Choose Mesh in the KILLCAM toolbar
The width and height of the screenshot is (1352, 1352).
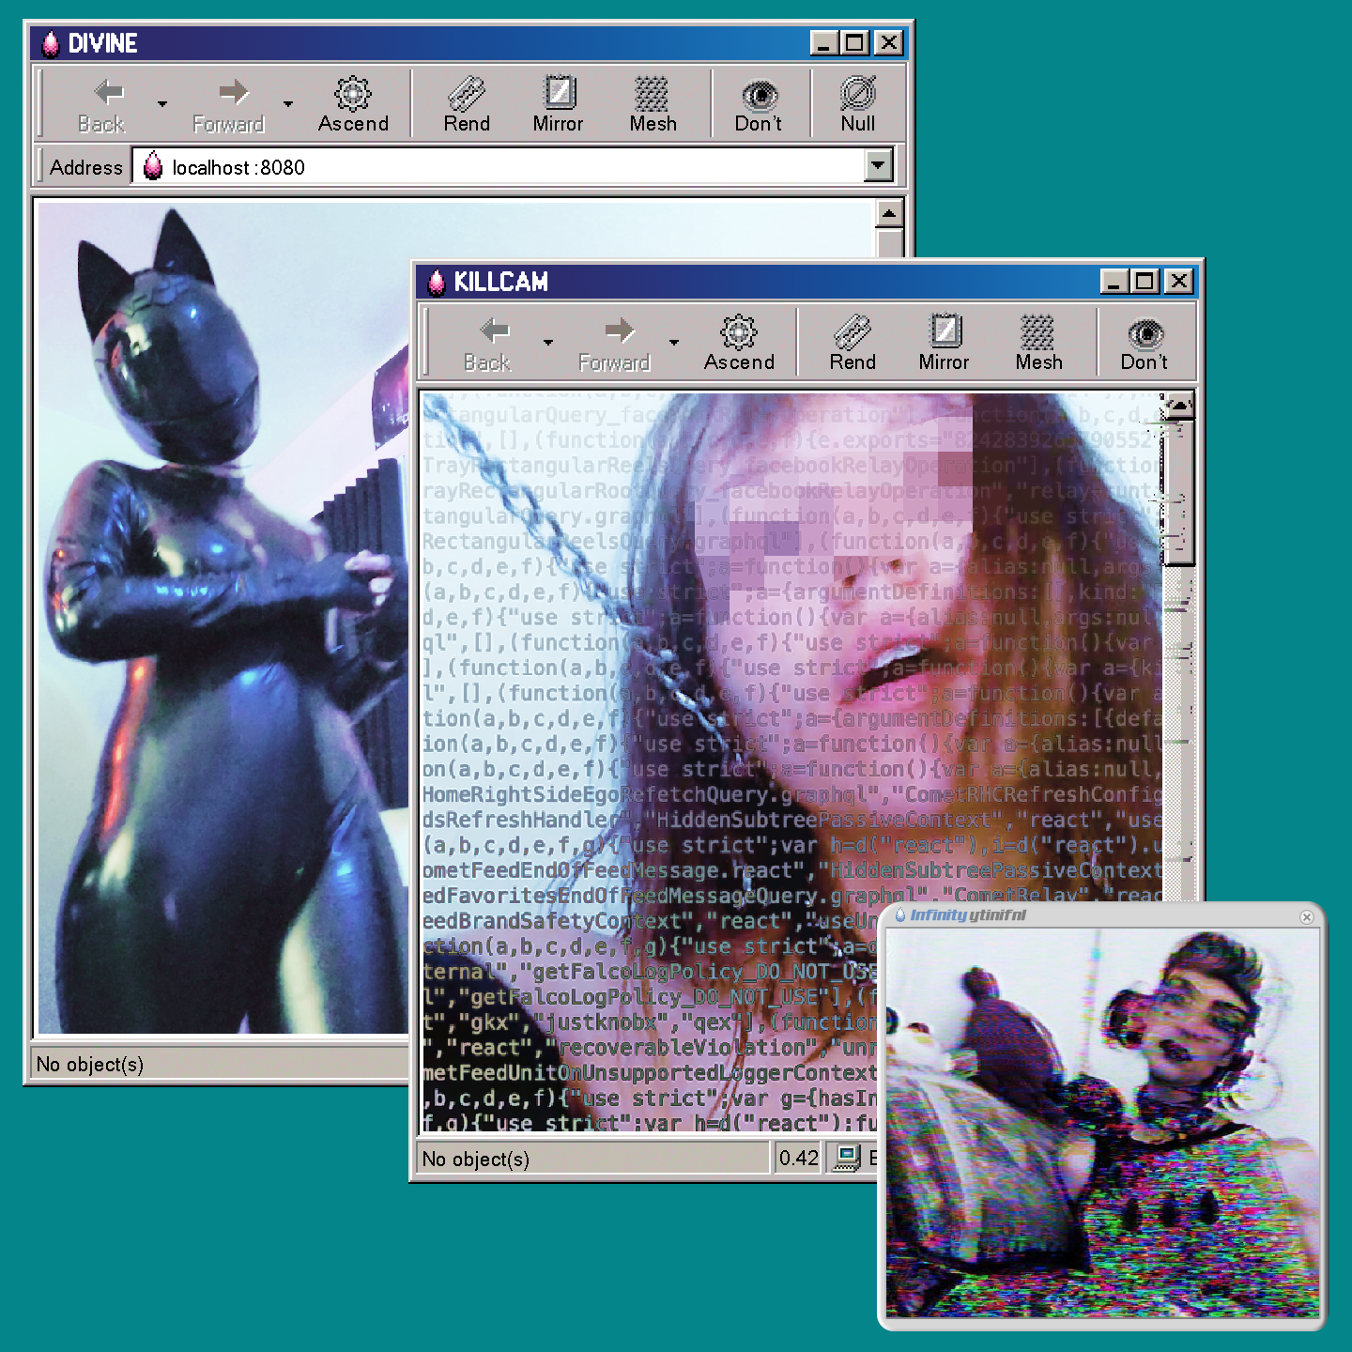(1038, 332)
